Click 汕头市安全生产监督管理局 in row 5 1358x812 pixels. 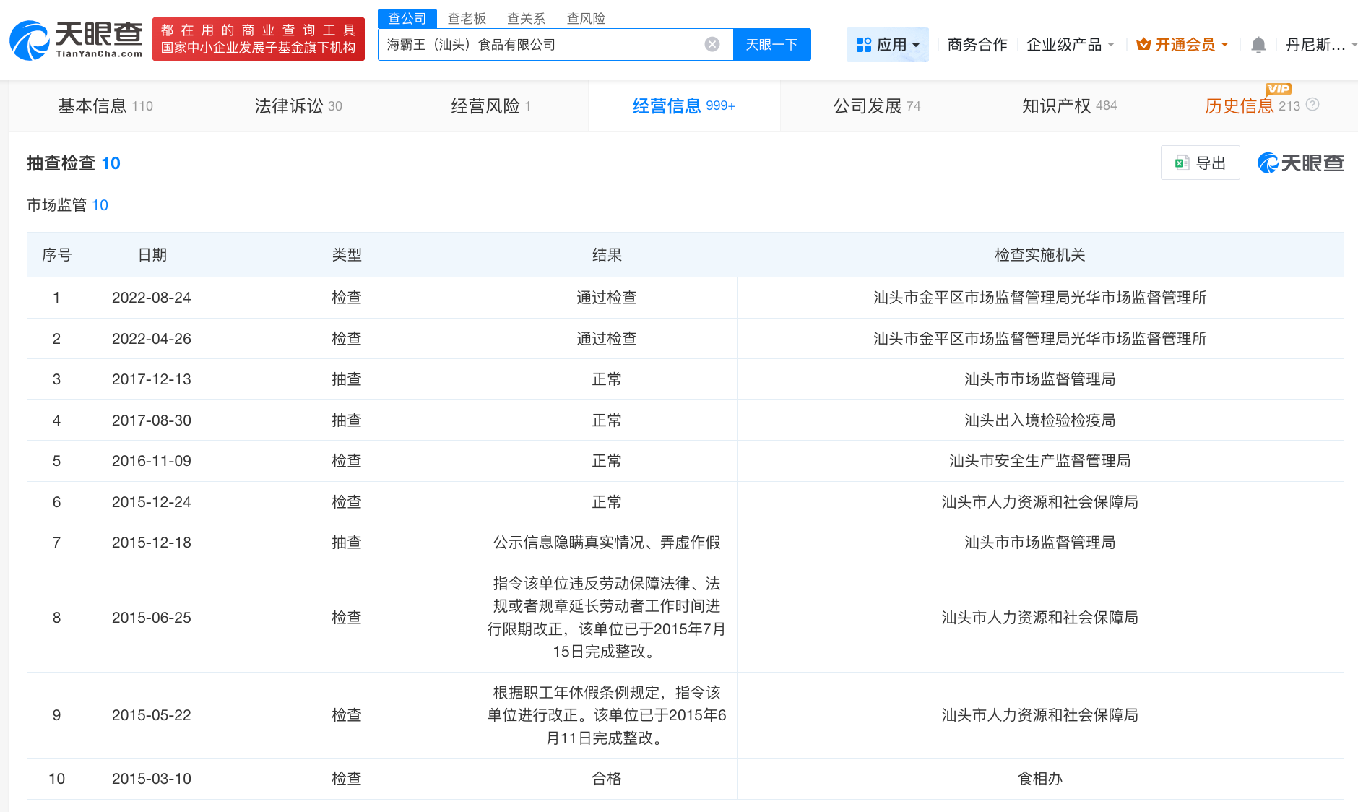1040,461
